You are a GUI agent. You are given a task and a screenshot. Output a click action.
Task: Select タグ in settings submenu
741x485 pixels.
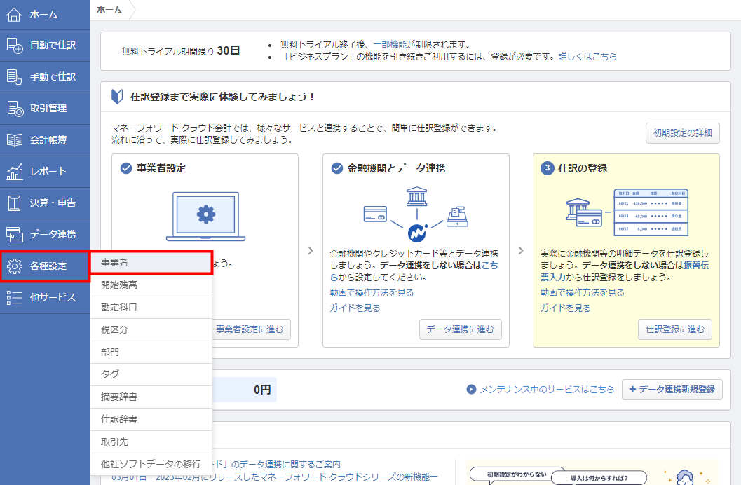click(151, 374)
